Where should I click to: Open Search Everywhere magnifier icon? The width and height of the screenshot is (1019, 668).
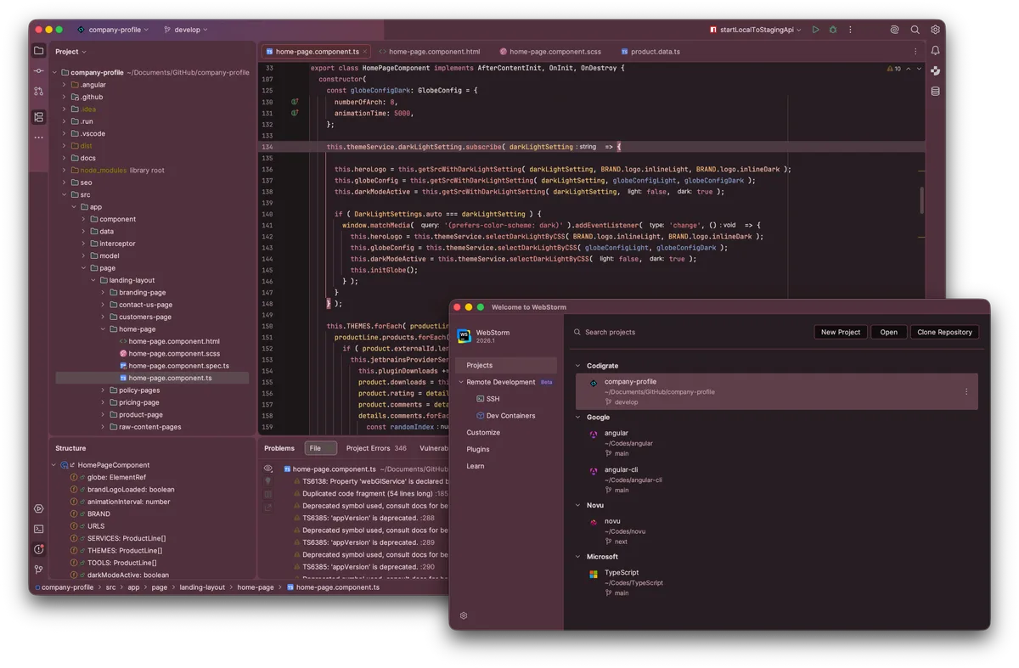915,30
